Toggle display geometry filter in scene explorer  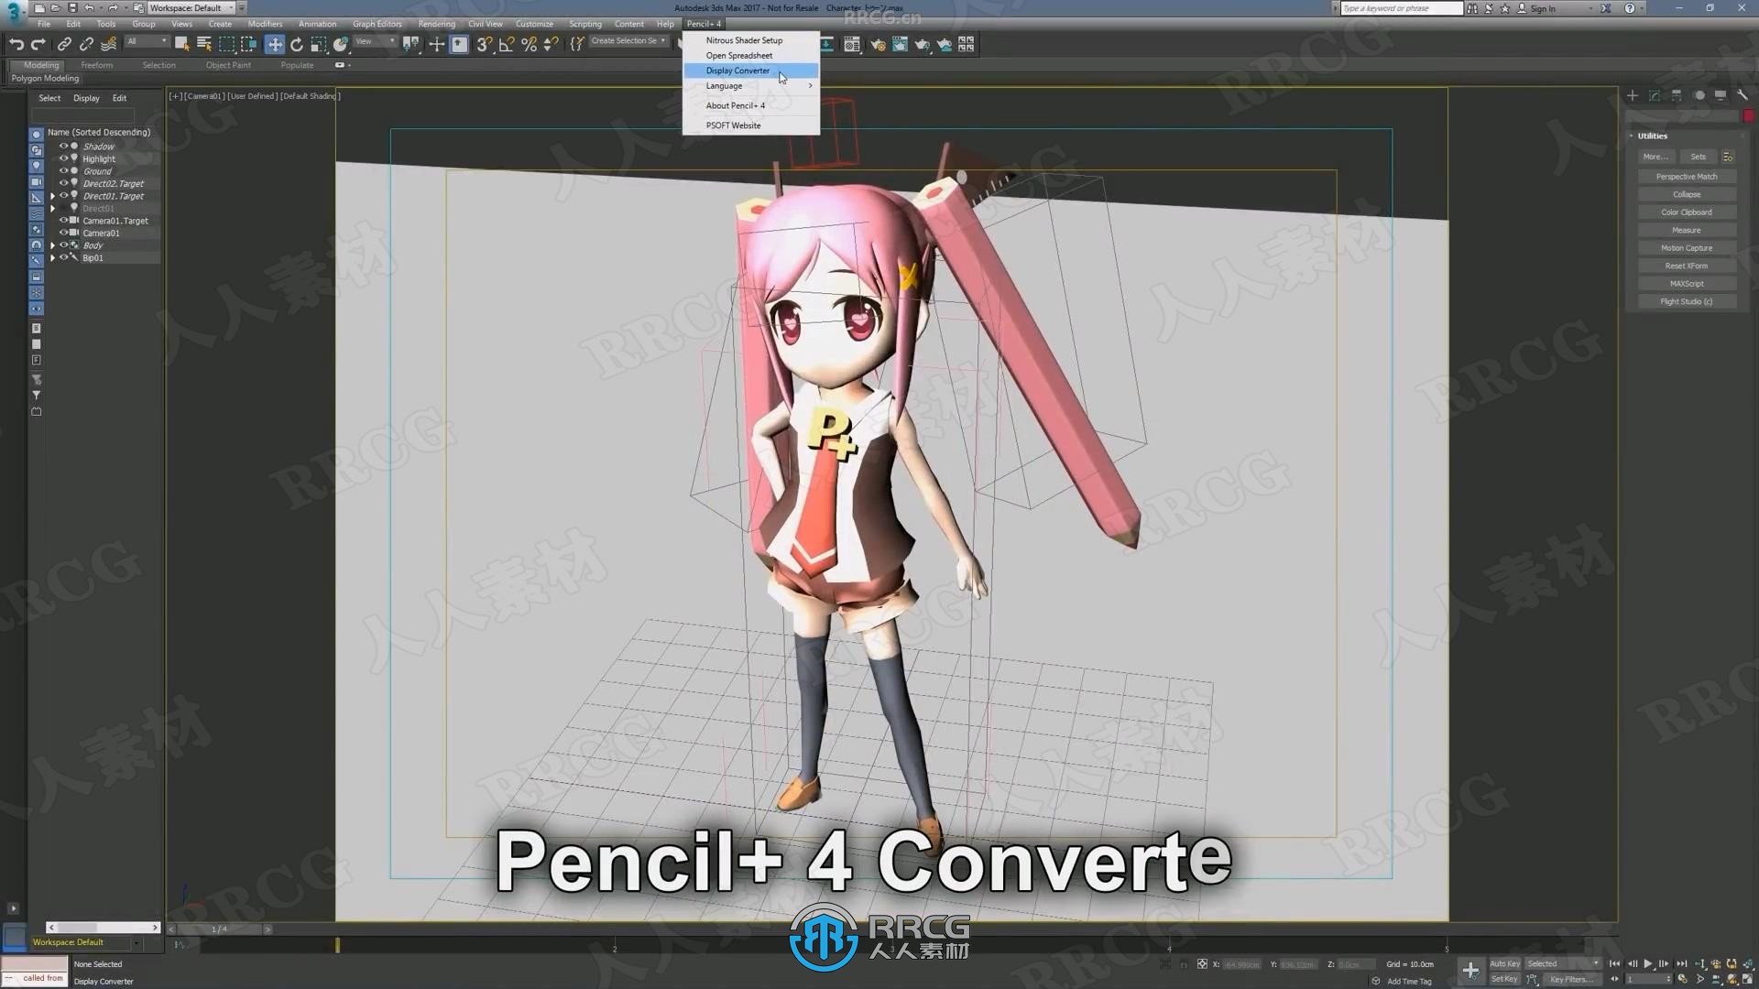(x=37, y=134)
